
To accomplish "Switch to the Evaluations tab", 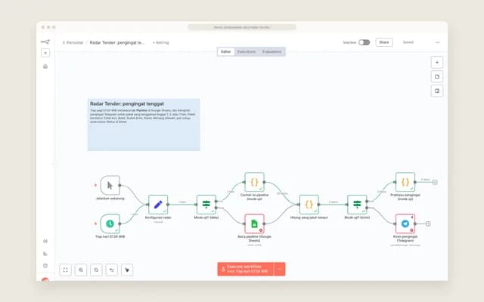I will [x=271, y=51].
